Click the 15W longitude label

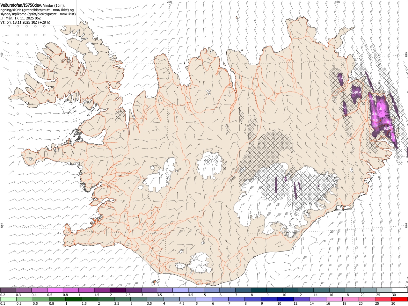(338, 2)
